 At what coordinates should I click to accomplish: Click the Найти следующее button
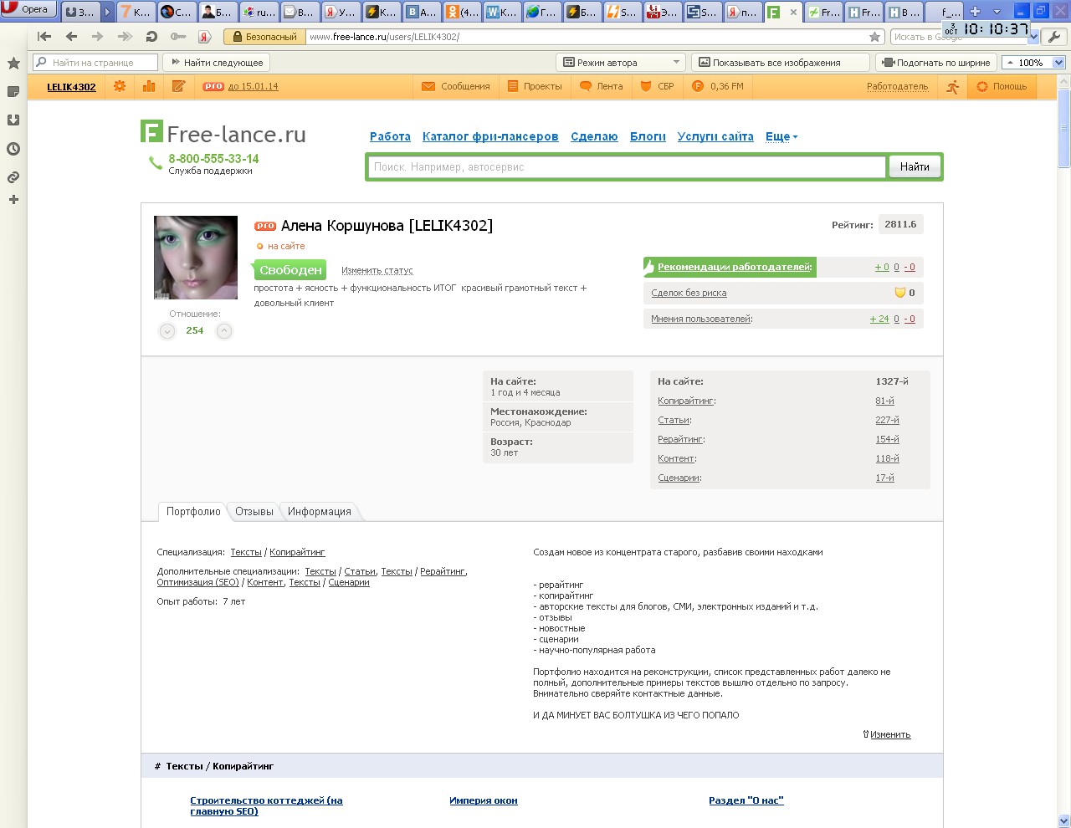(x=217, y=63)
